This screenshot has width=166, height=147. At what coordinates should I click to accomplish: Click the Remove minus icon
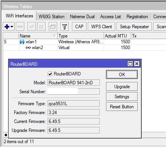(x=20, y=27)
